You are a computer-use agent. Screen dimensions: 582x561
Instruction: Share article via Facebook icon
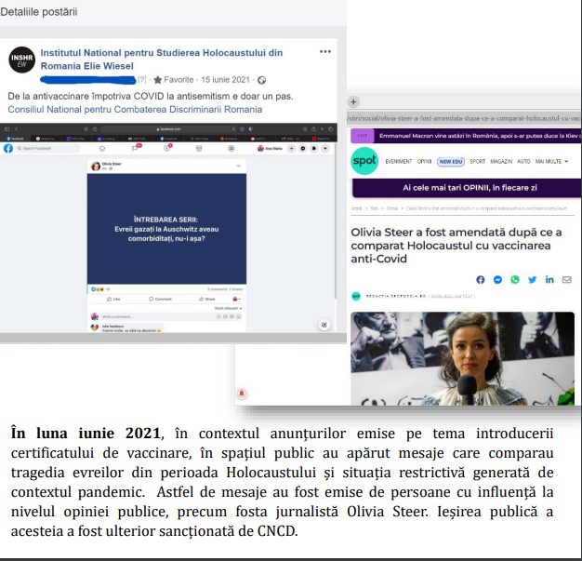(x=481, y=280)
